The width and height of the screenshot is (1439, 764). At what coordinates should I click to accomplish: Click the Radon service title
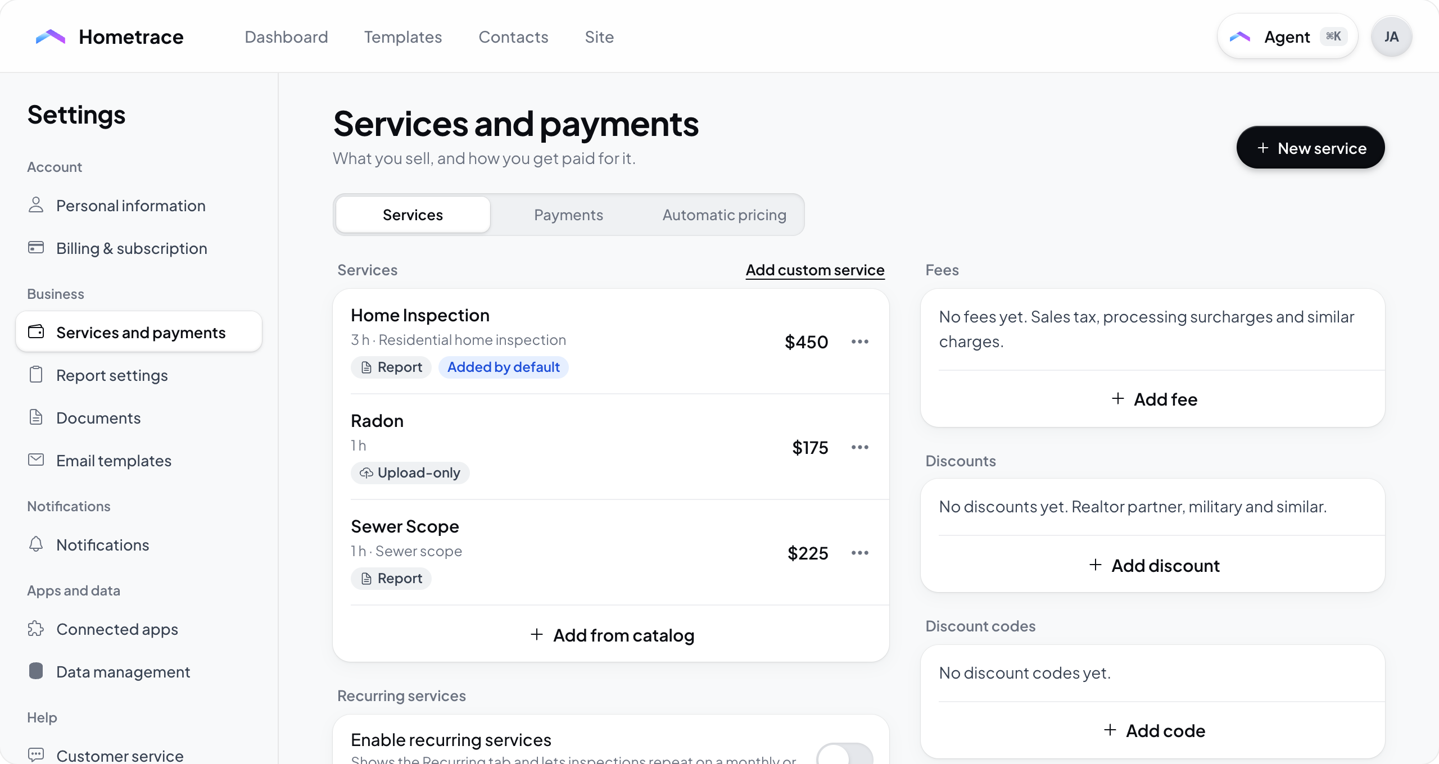click(x=377, y=421)
